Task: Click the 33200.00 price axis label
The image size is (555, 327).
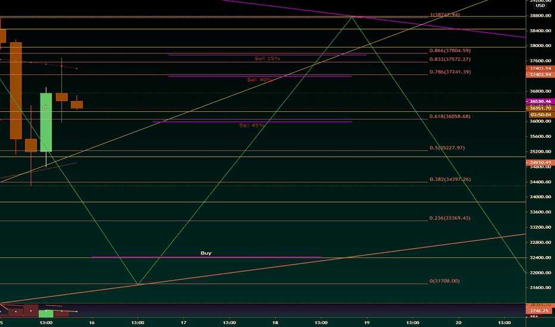Action: [x=541, y=227]
